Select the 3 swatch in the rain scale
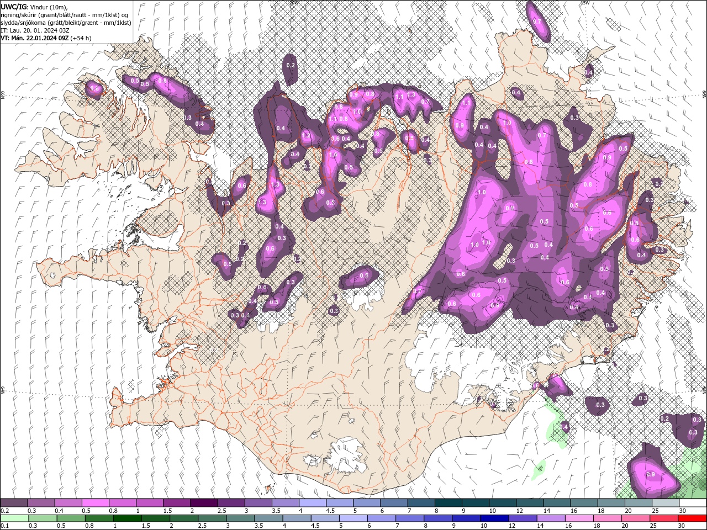 [240, 518]
